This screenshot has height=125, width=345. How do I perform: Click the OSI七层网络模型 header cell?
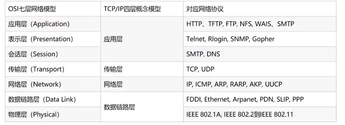pyautogui.click(x=53, y=9)
